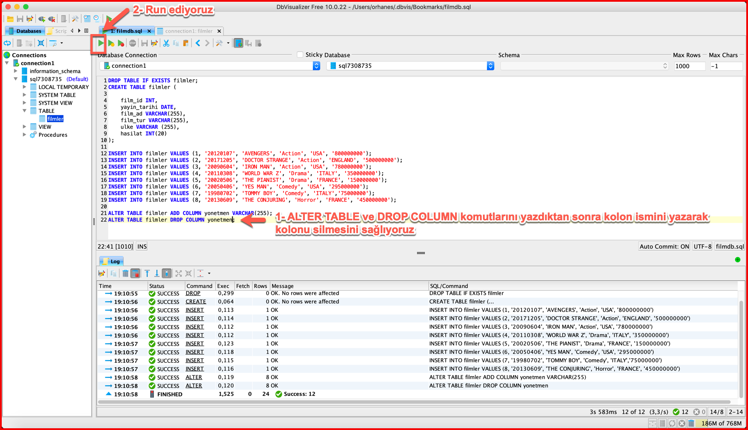Click the Save (floppy disk) icon in the editor toolbar
The height and width of the screenshot is (430, 748).
click(x=144, y=43)
